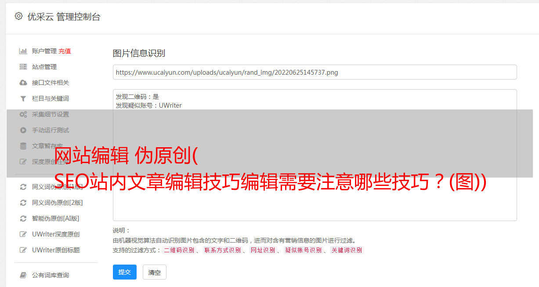The height and width of the screenshot is (287, 539).
Task: Click the edit icon for UWriter原创标题
Action: [23, 250]
